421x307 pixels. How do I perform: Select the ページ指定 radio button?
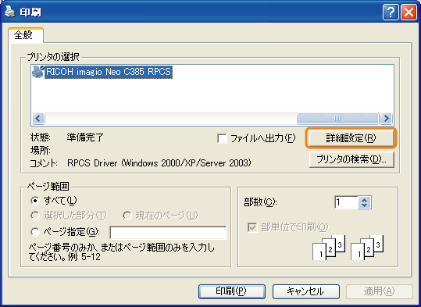tap(35, 232)
